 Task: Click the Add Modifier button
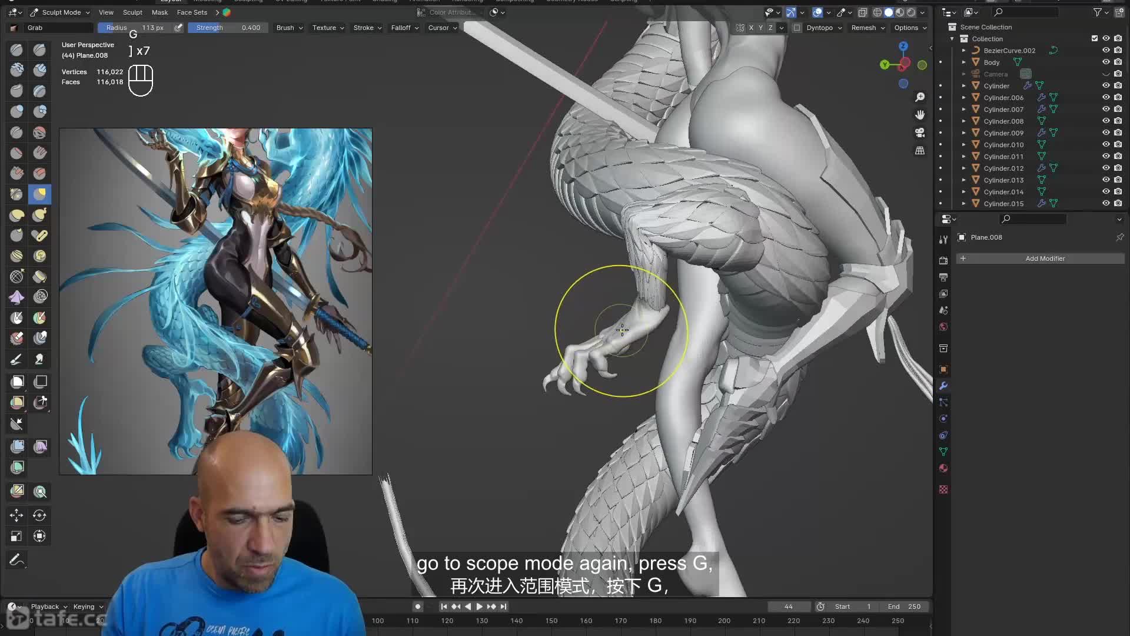(x=1040, y=259)
